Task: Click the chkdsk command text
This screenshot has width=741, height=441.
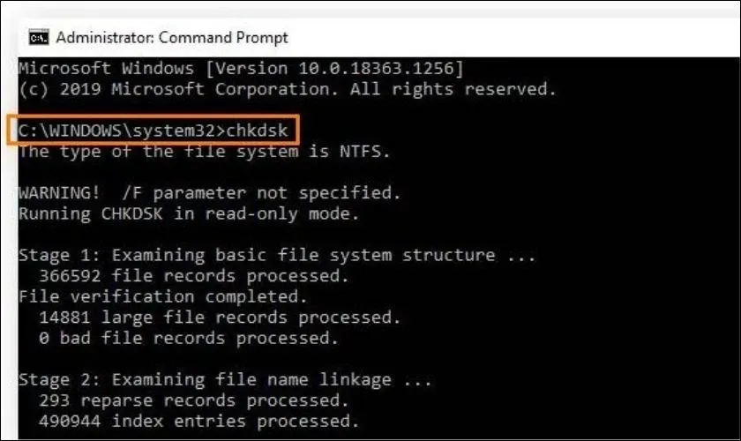Action: point(258,131)
